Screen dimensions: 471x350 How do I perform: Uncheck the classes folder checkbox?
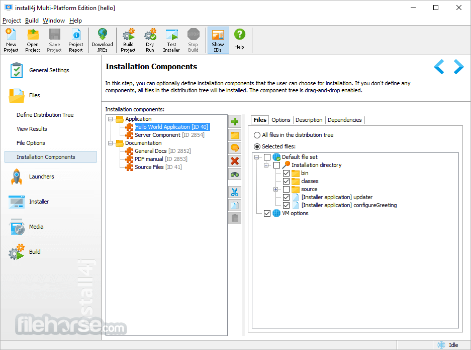286,182
